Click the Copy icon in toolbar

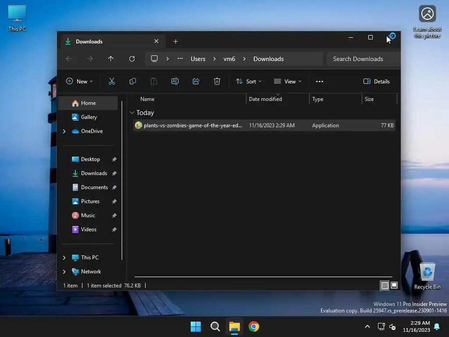click(x=133, y=81)
